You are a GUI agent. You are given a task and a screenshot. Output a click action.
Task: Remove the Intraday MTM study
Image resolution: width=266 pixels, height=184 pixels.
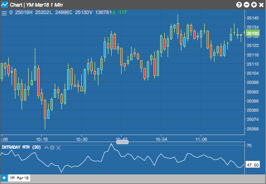point(59,148)
